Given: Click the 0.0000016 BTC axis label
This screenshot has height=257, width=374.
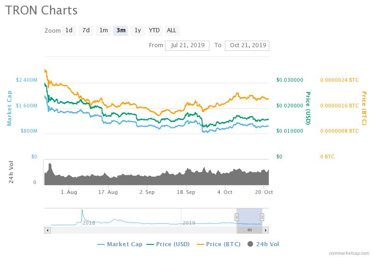Looking at the screenshot, I should (339, 106).
